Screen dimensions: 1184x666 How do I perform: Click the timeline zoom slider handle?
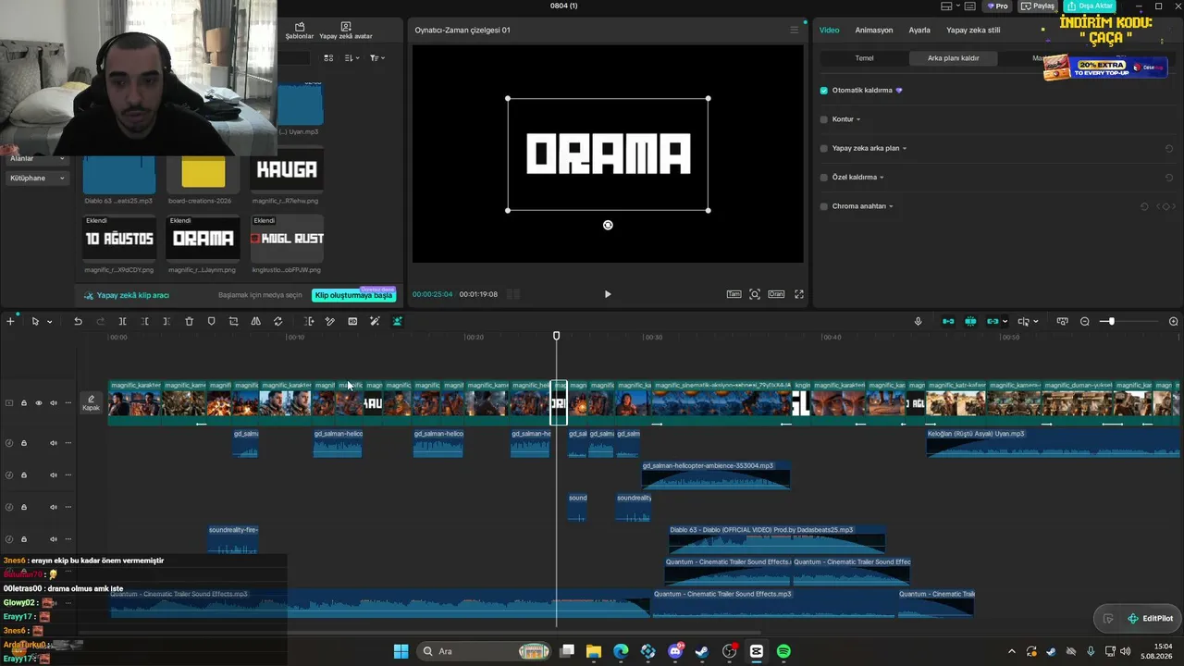1111,321
